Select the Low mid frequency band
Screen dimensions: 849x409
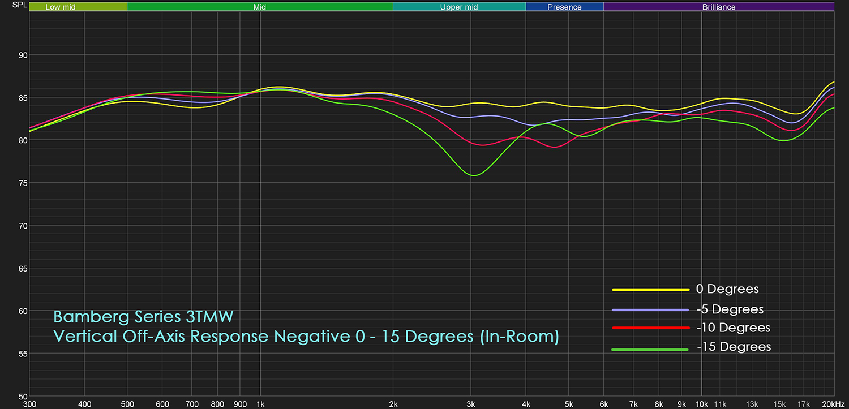pos(61,7)
